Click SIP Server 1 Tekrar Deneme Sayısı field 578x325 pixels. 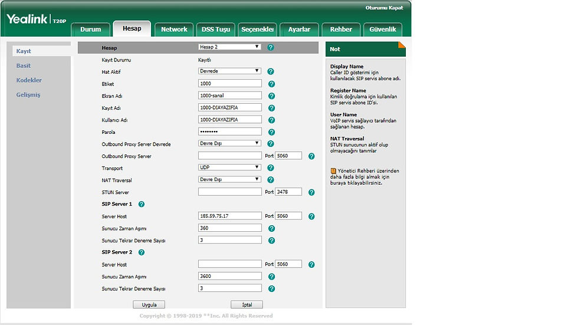point(230,240)
